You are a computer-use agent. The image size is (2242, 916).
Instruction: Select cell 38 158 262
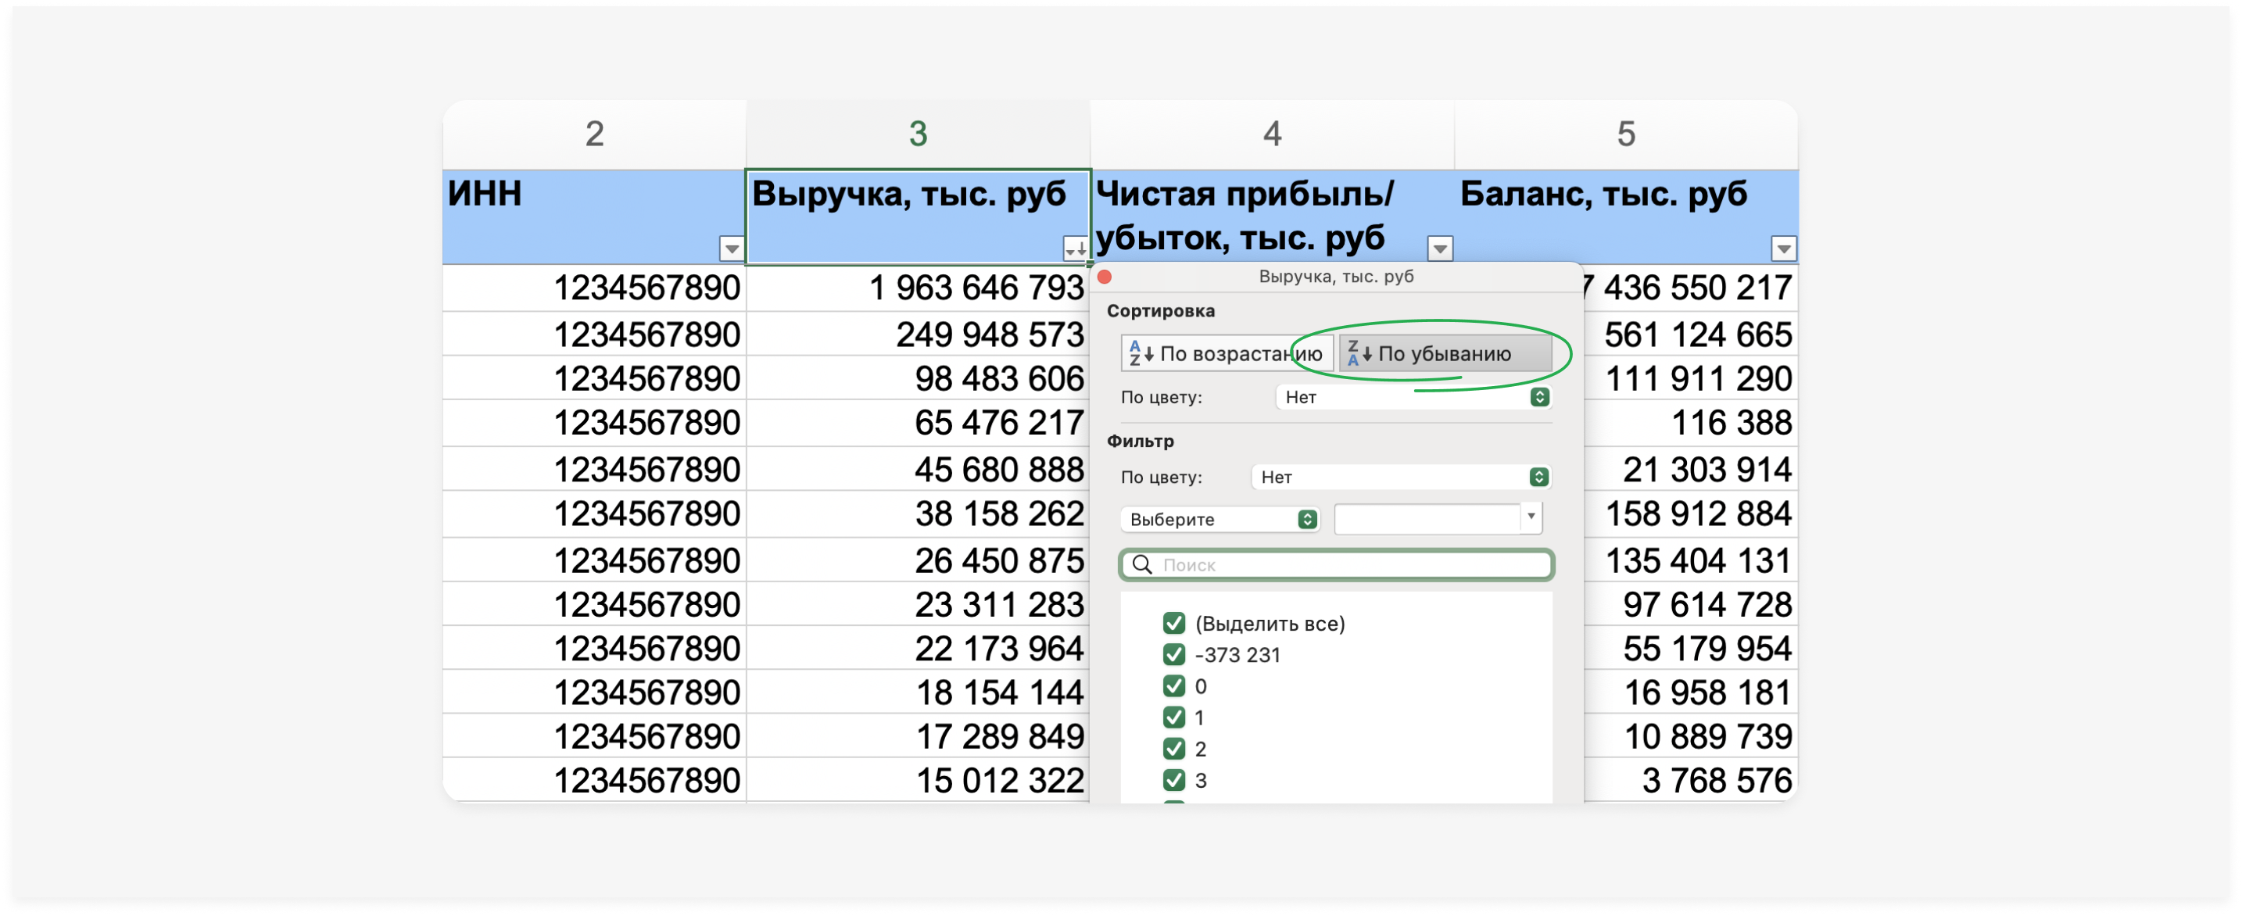[919, 513]
